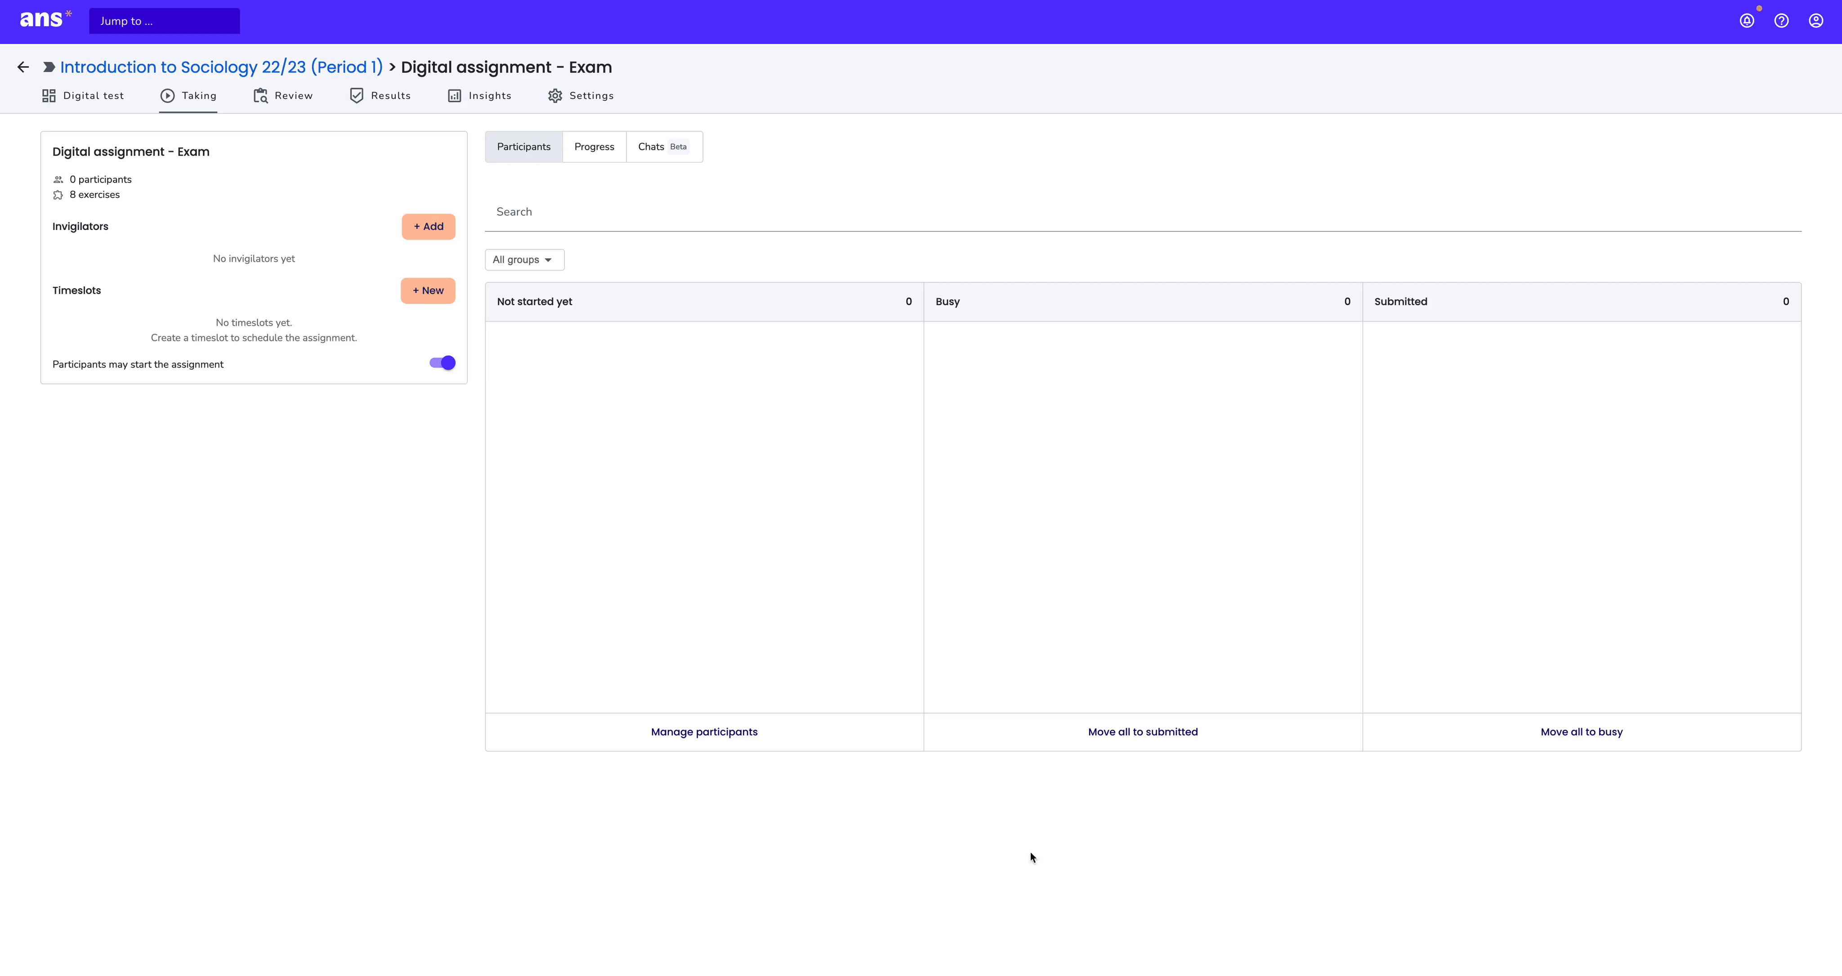Viewport: 1842px width, 976px height.
Task: Click the No invigilators yet message
Action: [x=254, y=259]
